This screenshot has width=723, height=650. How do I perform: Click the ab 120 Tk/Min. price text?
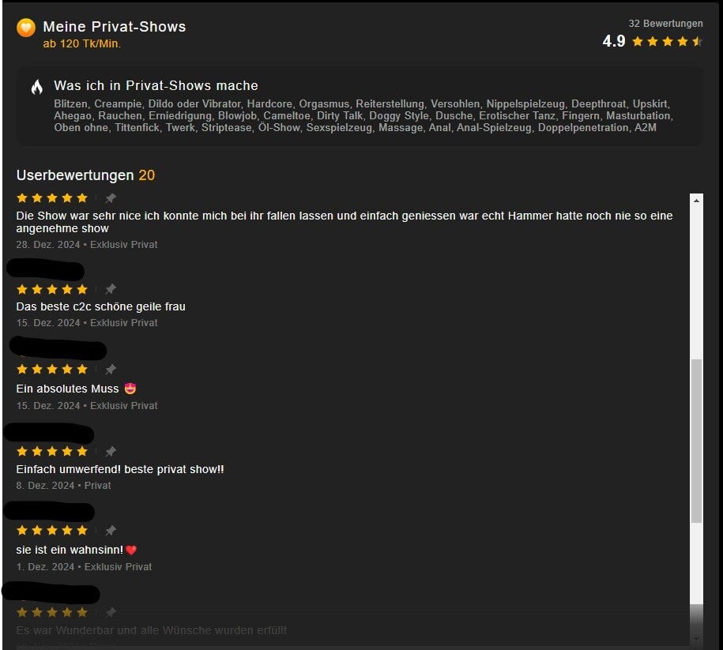81,43
